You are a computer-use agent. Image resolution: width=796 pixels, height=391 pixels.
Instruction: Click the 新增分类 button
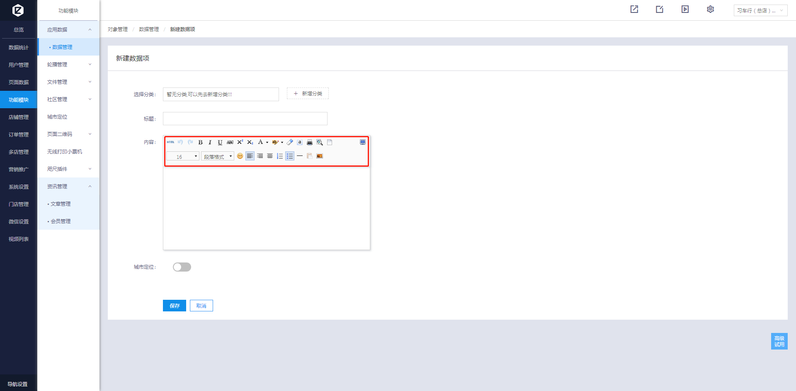click(x=308, y=94)
